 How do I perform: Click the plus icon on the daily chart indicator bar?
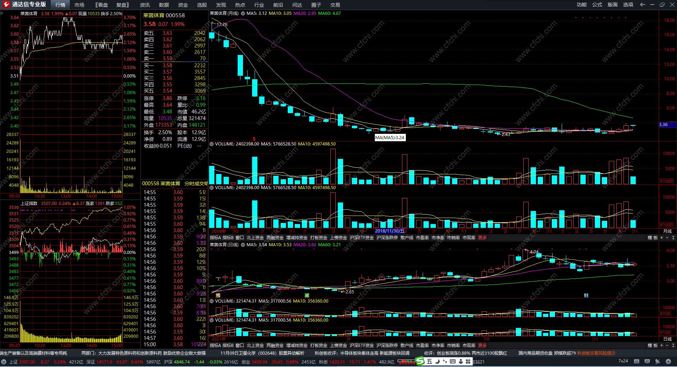coord(661,346)
